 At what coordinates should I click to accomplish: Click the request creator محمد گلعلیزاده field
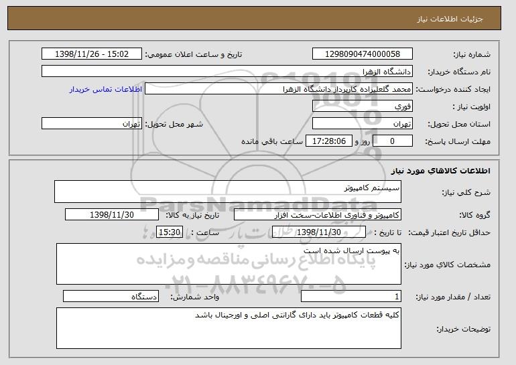tap(279, 89)
